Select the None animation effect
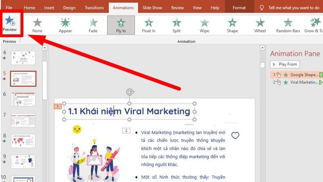 37,25
